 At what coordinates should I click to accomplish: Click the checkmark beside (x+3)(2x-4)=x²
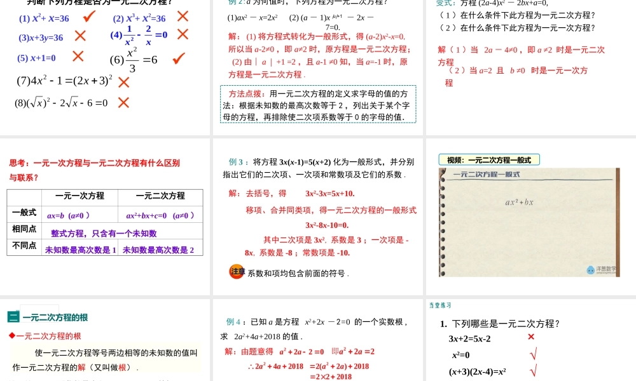pyautogui.click(x=533, y=370)
